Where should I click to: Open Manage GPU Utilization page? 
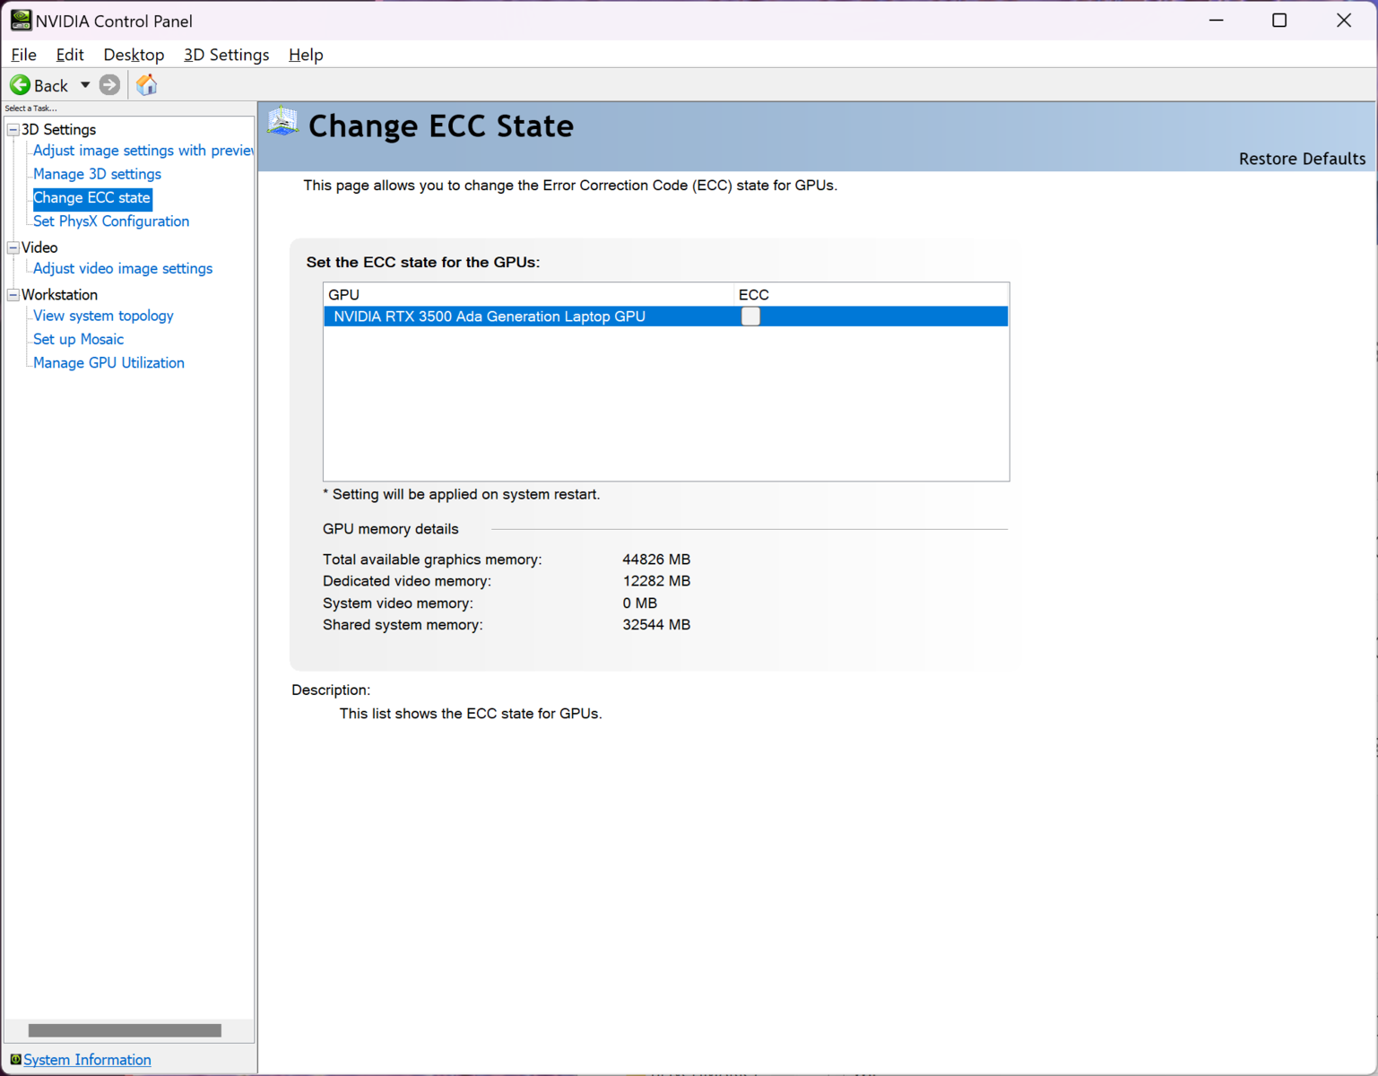point(108,363)
